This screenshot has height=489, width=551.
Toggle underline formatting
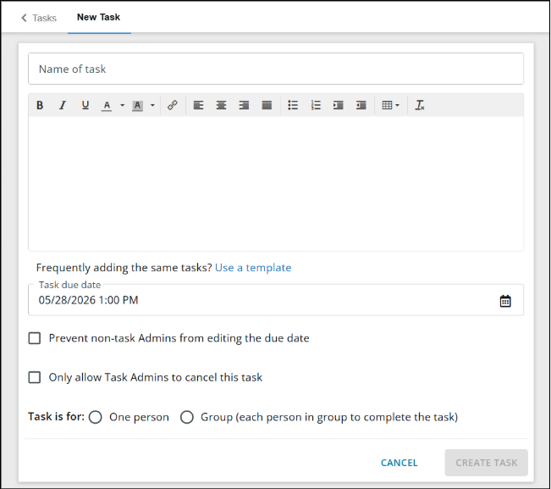[85, 105]
